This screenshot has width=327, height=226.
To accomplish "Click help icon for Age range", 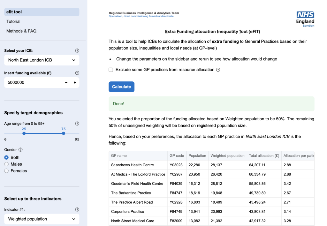I will point(77,124).
